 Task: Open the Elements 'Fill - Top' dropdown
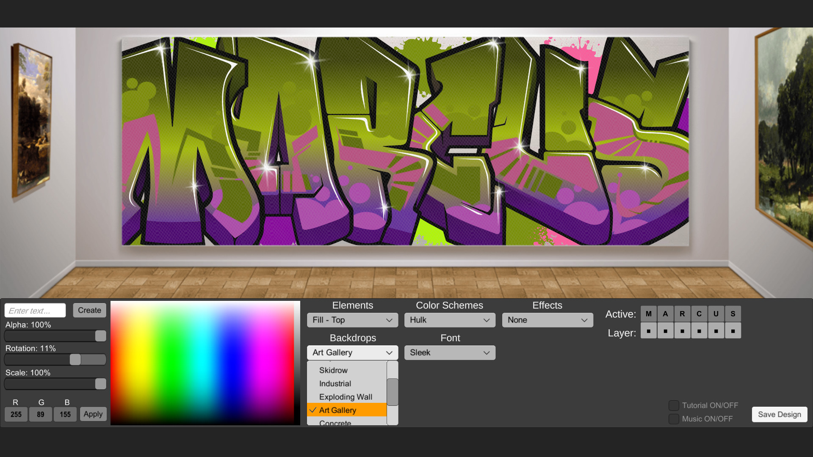coord(352,320)
